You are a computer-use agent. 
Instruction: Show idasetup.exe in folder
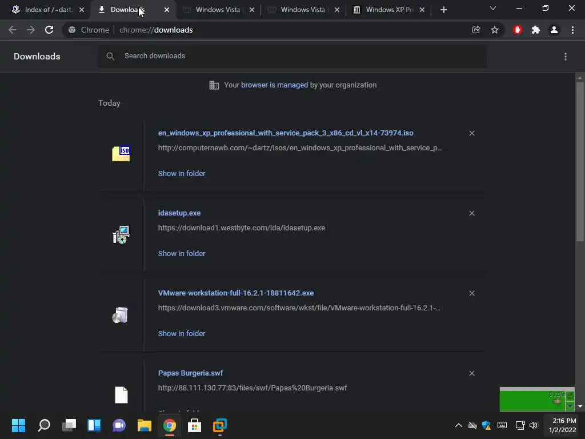coord(182,253)
